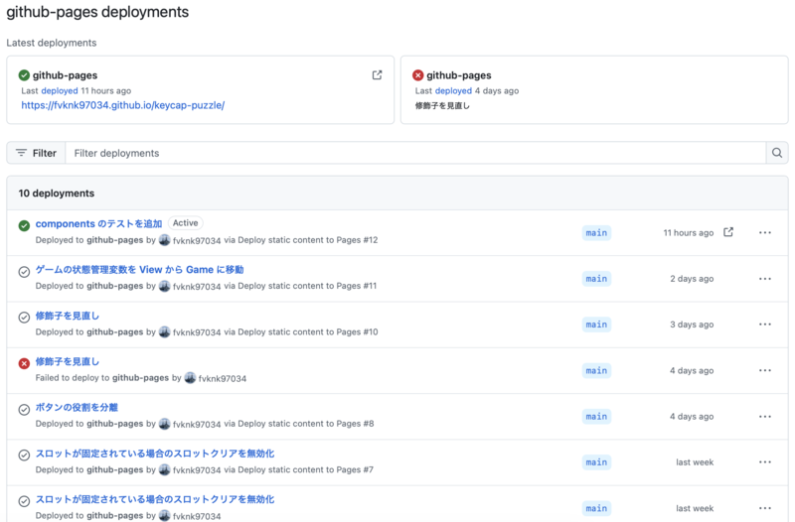Click red X status icon of failed deployment row
Screen dimensions: 795x522
[24, 363]
